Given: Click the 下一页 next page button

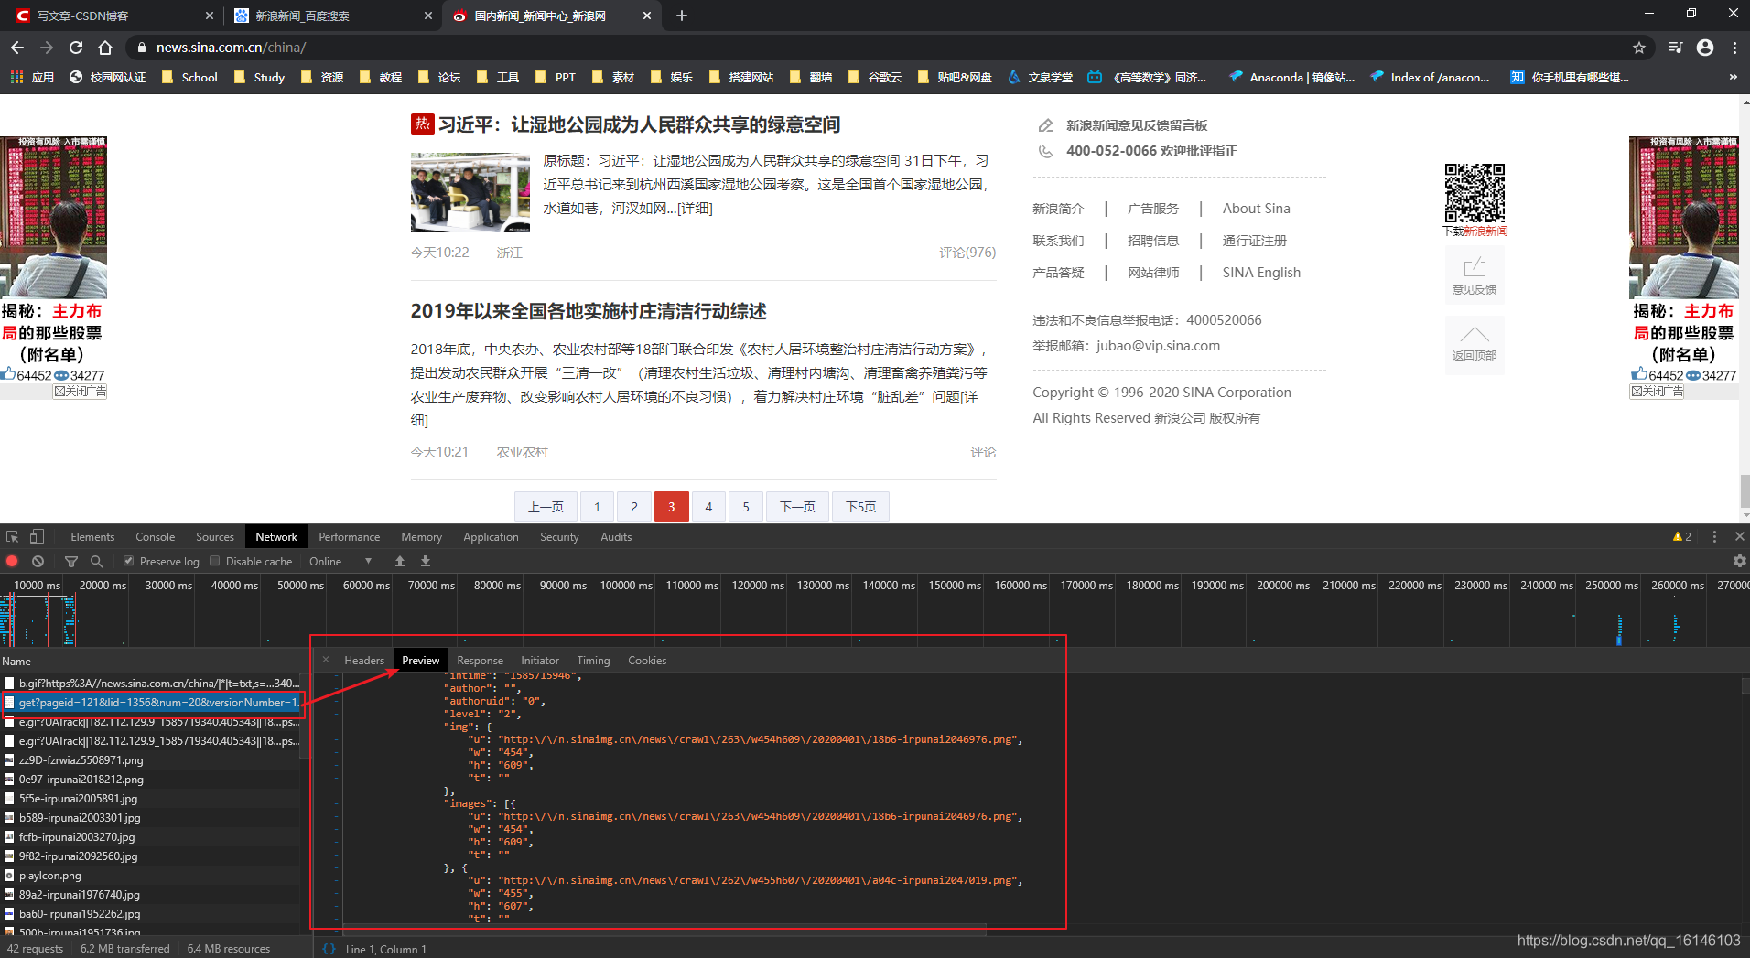Looking at the screenshot, I should tap(797, 507).
